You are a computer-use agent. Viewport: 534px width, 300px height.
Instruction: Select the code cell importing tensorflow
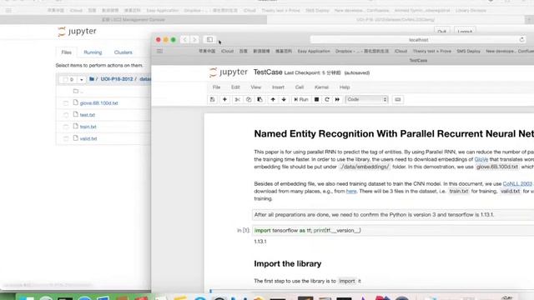(x=393, y=230)
